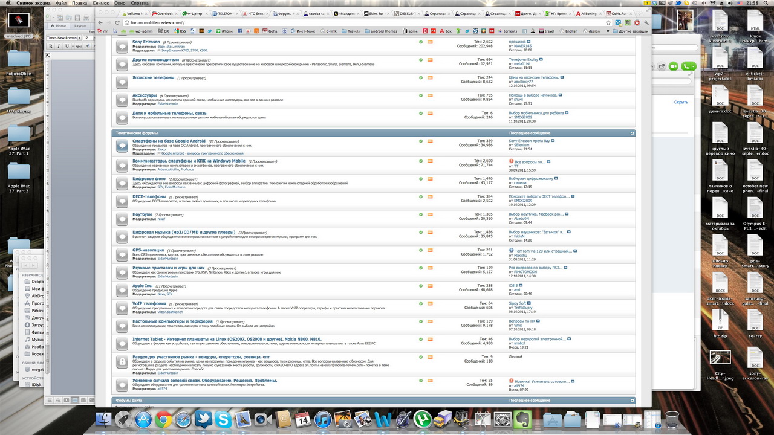
Task: Click the browser back arrow
Action: click(101, 22)
